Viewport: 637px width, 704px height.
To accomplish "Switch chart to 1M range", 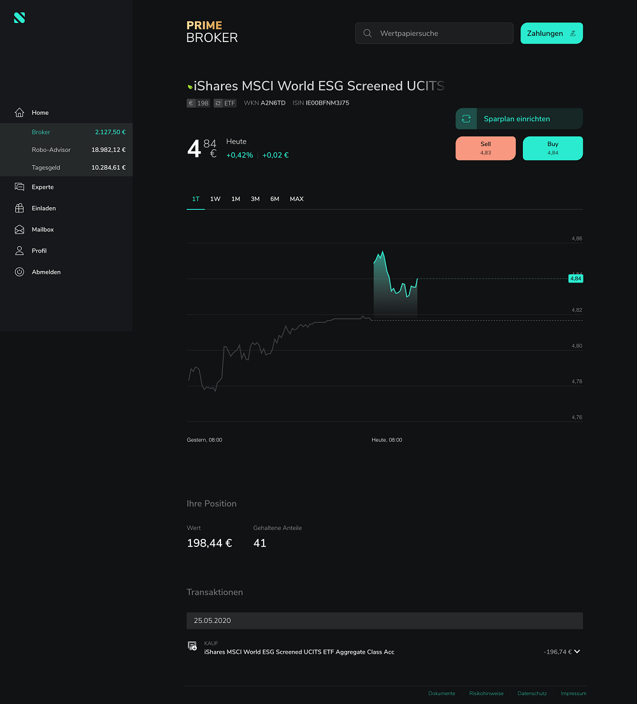I will point(236,199).
